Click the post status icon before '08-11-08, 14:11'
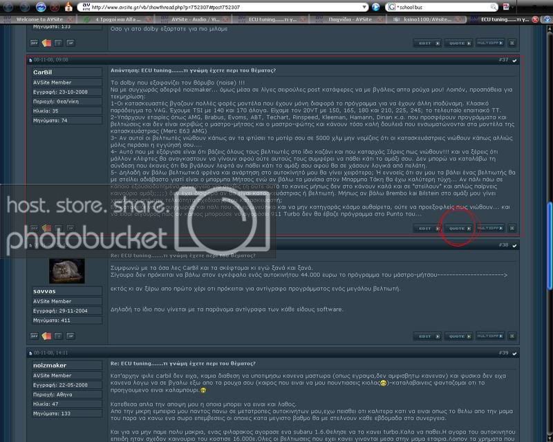The height and width of the screenshot is (442, 553). [30, 353]
